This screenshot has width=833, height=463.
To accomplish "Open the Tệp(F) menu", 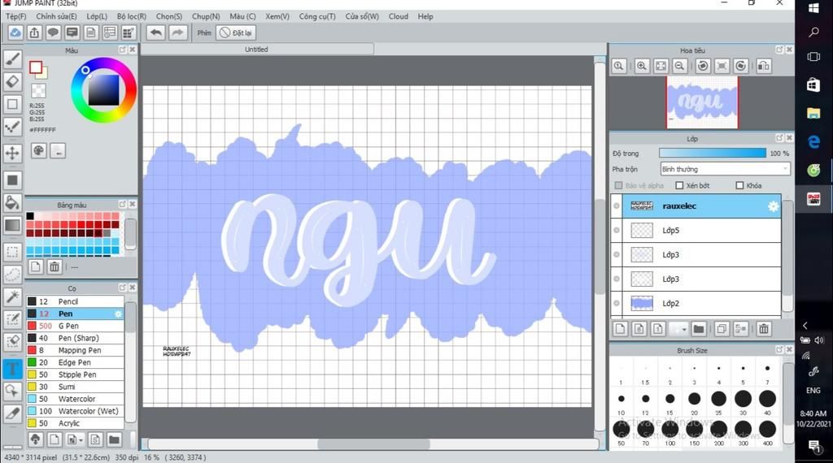I will tap(16, 16).
